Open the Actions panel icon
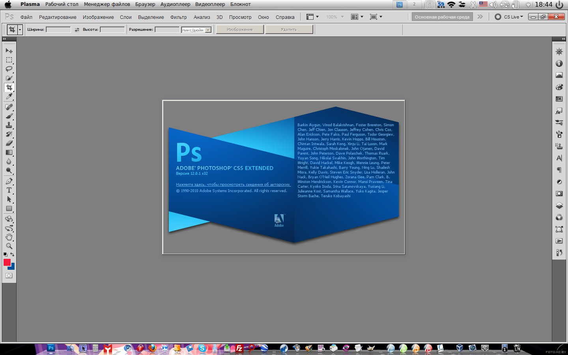Image resolution: width=568 pixels, height=355 pixels. pyautogui.click(x=559, y=241)
